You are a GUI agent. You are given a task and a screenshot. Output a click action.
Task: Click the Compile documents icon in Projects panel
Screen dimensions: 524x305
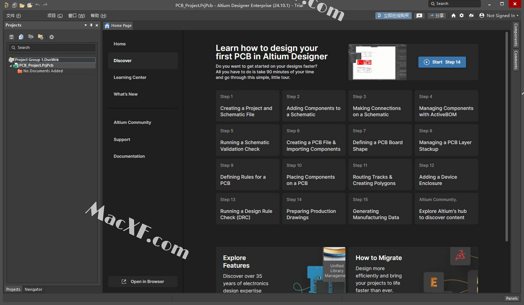[21, 37]
